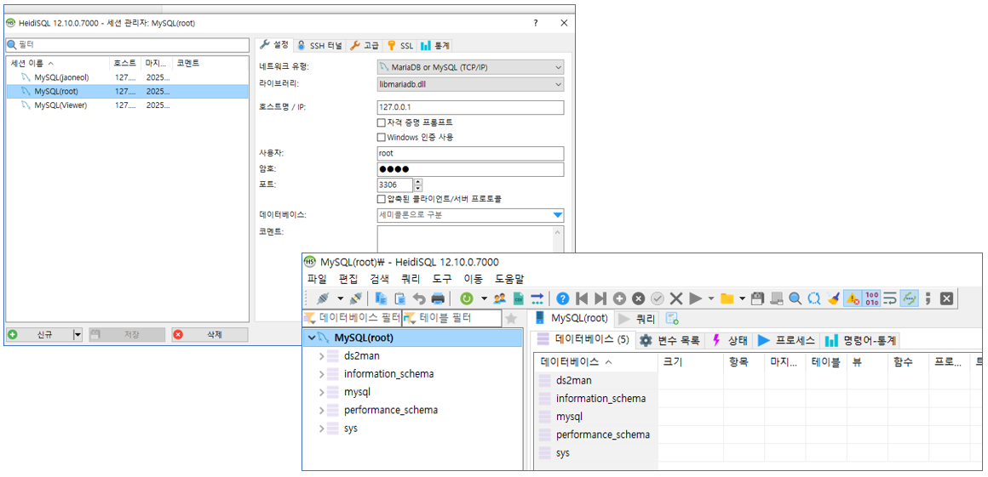This screenshot has width=988, height=477.
Task: Expand the sys database tree node
Action: point(321,429)
